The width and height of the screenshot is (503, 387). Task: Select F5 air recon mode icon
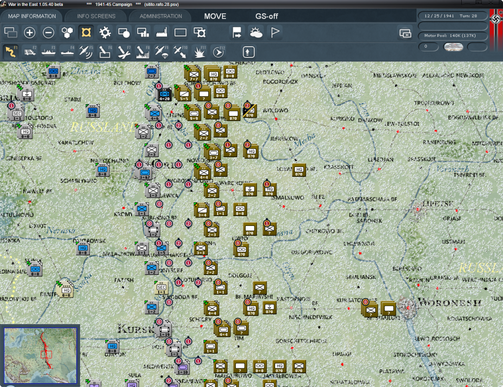(86, 52)
